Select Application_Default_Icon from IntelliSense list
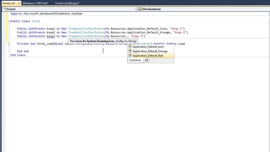270x152 pixels. [x=151, y=47]
